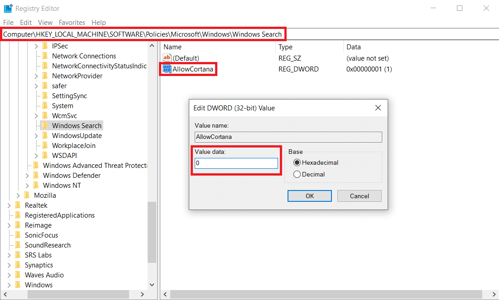This screenshot has height=300, width=499.
Task: Expand the Realtek tree node
Action: coord(10,205)
